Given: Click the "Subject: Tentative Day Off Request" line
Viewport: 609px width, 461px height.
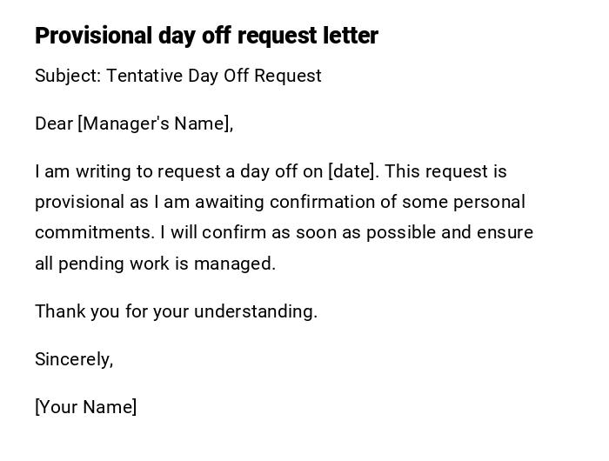Looking at the screenshot, I should (178, 76).
